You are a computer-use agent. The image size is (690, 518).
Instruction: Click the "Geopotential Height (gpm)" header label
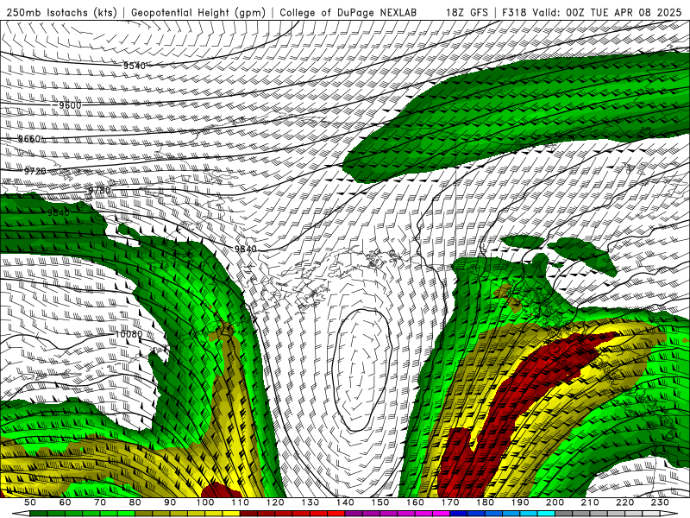tap(198, 12)
